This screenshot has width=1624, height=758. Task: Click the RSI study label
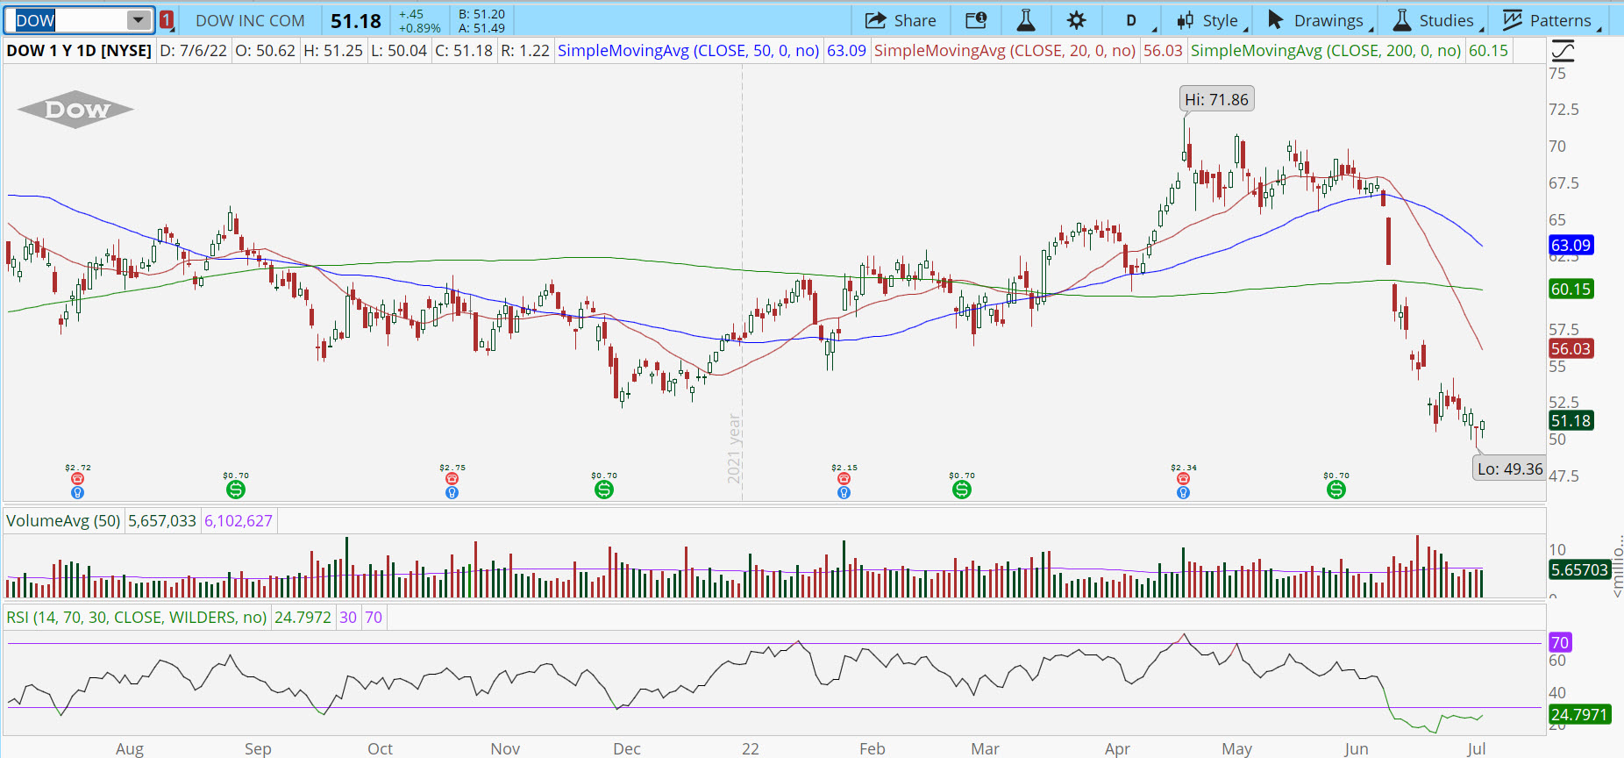[136, 618]
